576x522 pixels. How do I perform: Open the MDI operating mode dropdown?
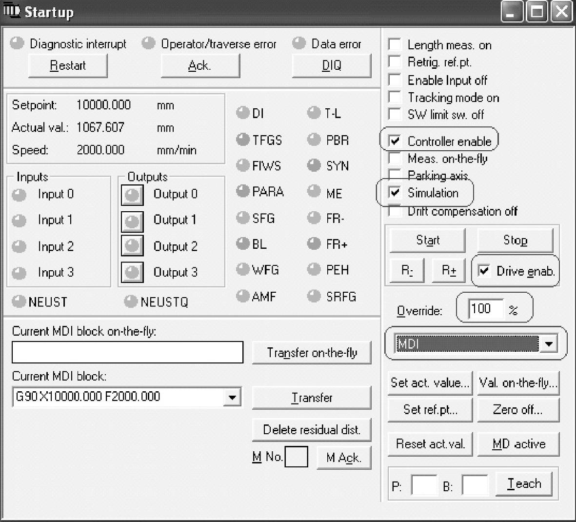point(549,344)
